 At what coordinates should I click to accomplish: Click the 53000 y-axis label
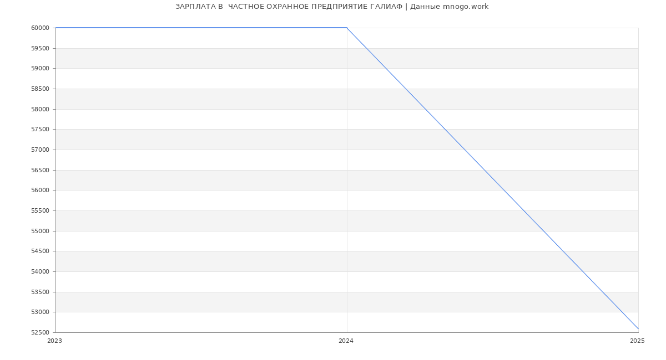[x=41, y=312]
